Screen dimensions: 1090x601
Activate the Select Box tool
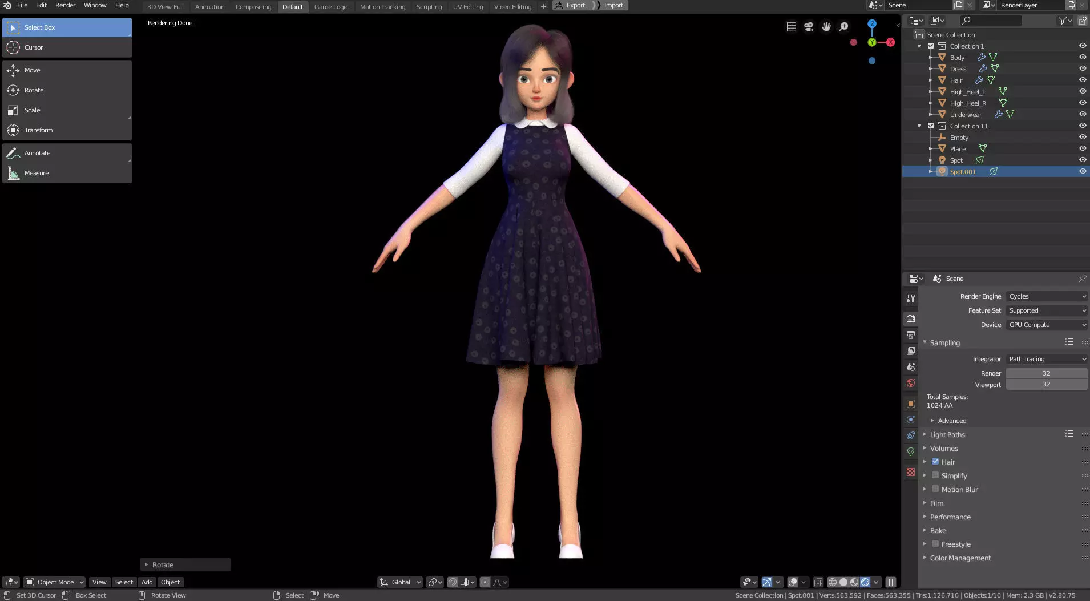[x=67, y=27]
